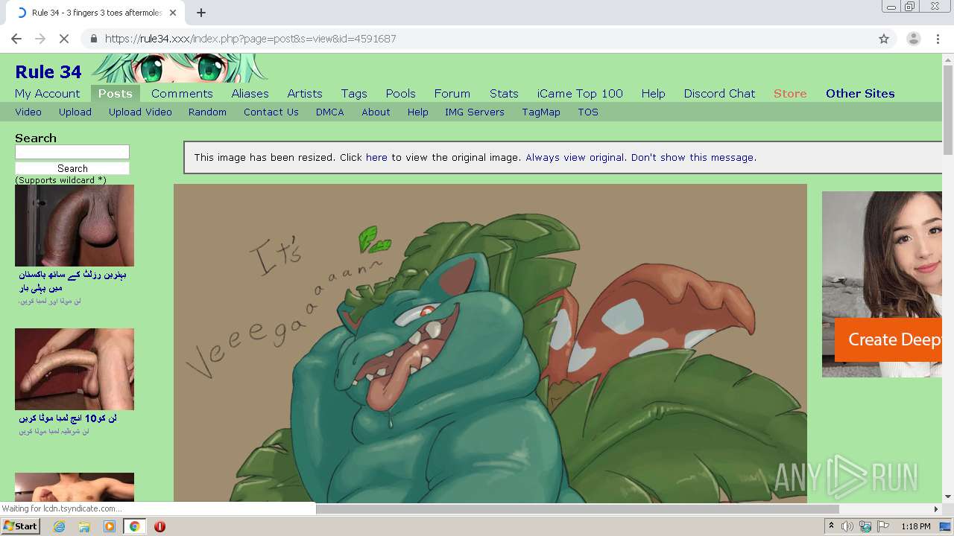Click 'Don't show this message' link
The width and height of the screenshot is (954, 536).
coord(692,157)
